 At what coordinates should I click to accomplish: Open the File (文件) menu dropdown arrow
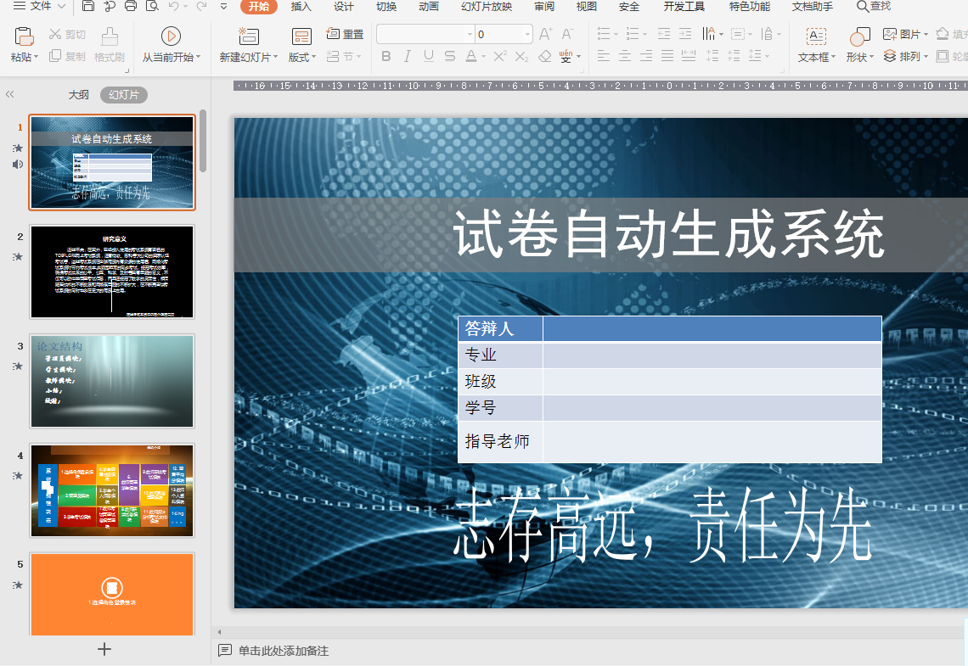(61, 6)
